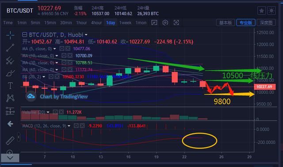
Task: Enter fullscreen mode with the frame icon
Action: point(176,23)
